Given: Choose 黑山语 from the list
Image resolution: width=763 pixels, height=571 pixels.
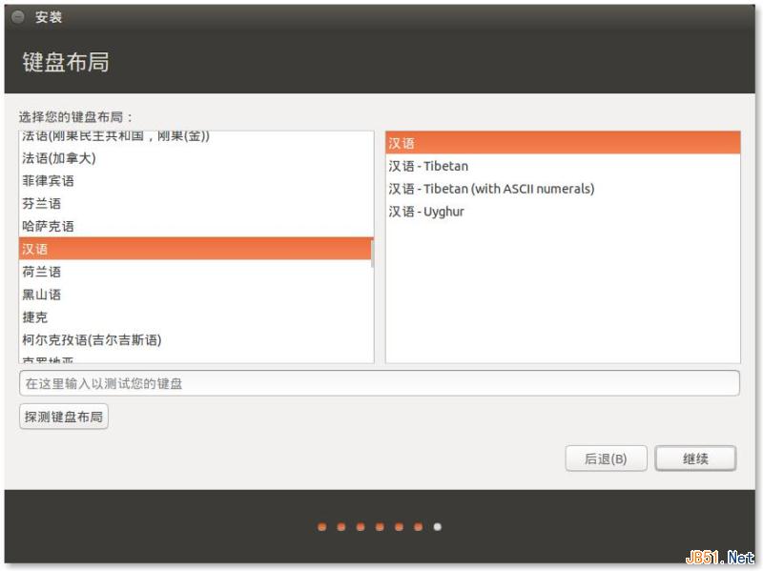Looking at the screenshot, I should coord(41,295).
